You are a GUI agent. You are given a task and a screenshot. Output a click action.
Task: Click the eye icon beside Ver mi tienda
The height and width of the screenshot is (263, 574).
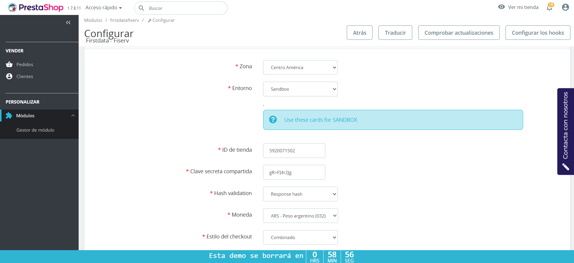[x=501, y=7]
